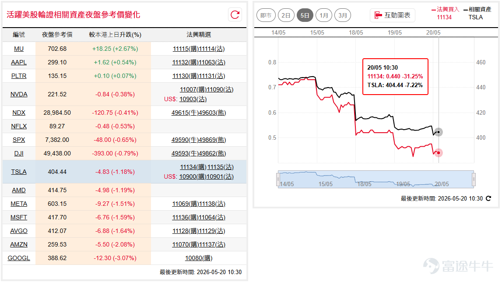
Task: Open warrant 11007(購) in NVDA row
Action: coord(193,89)
